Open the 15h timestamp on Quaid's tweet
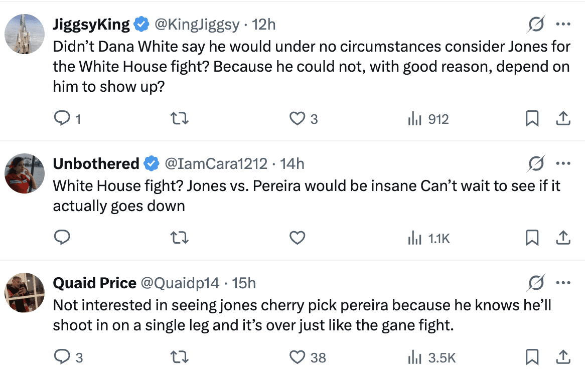Image resolution: width=585 pixels, height=378 pixels. [x=244, y=283]
